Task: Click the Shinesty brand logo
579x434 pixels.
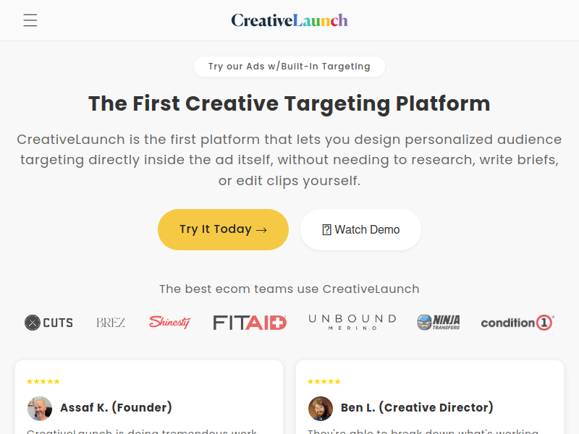Action: [170, 322]
